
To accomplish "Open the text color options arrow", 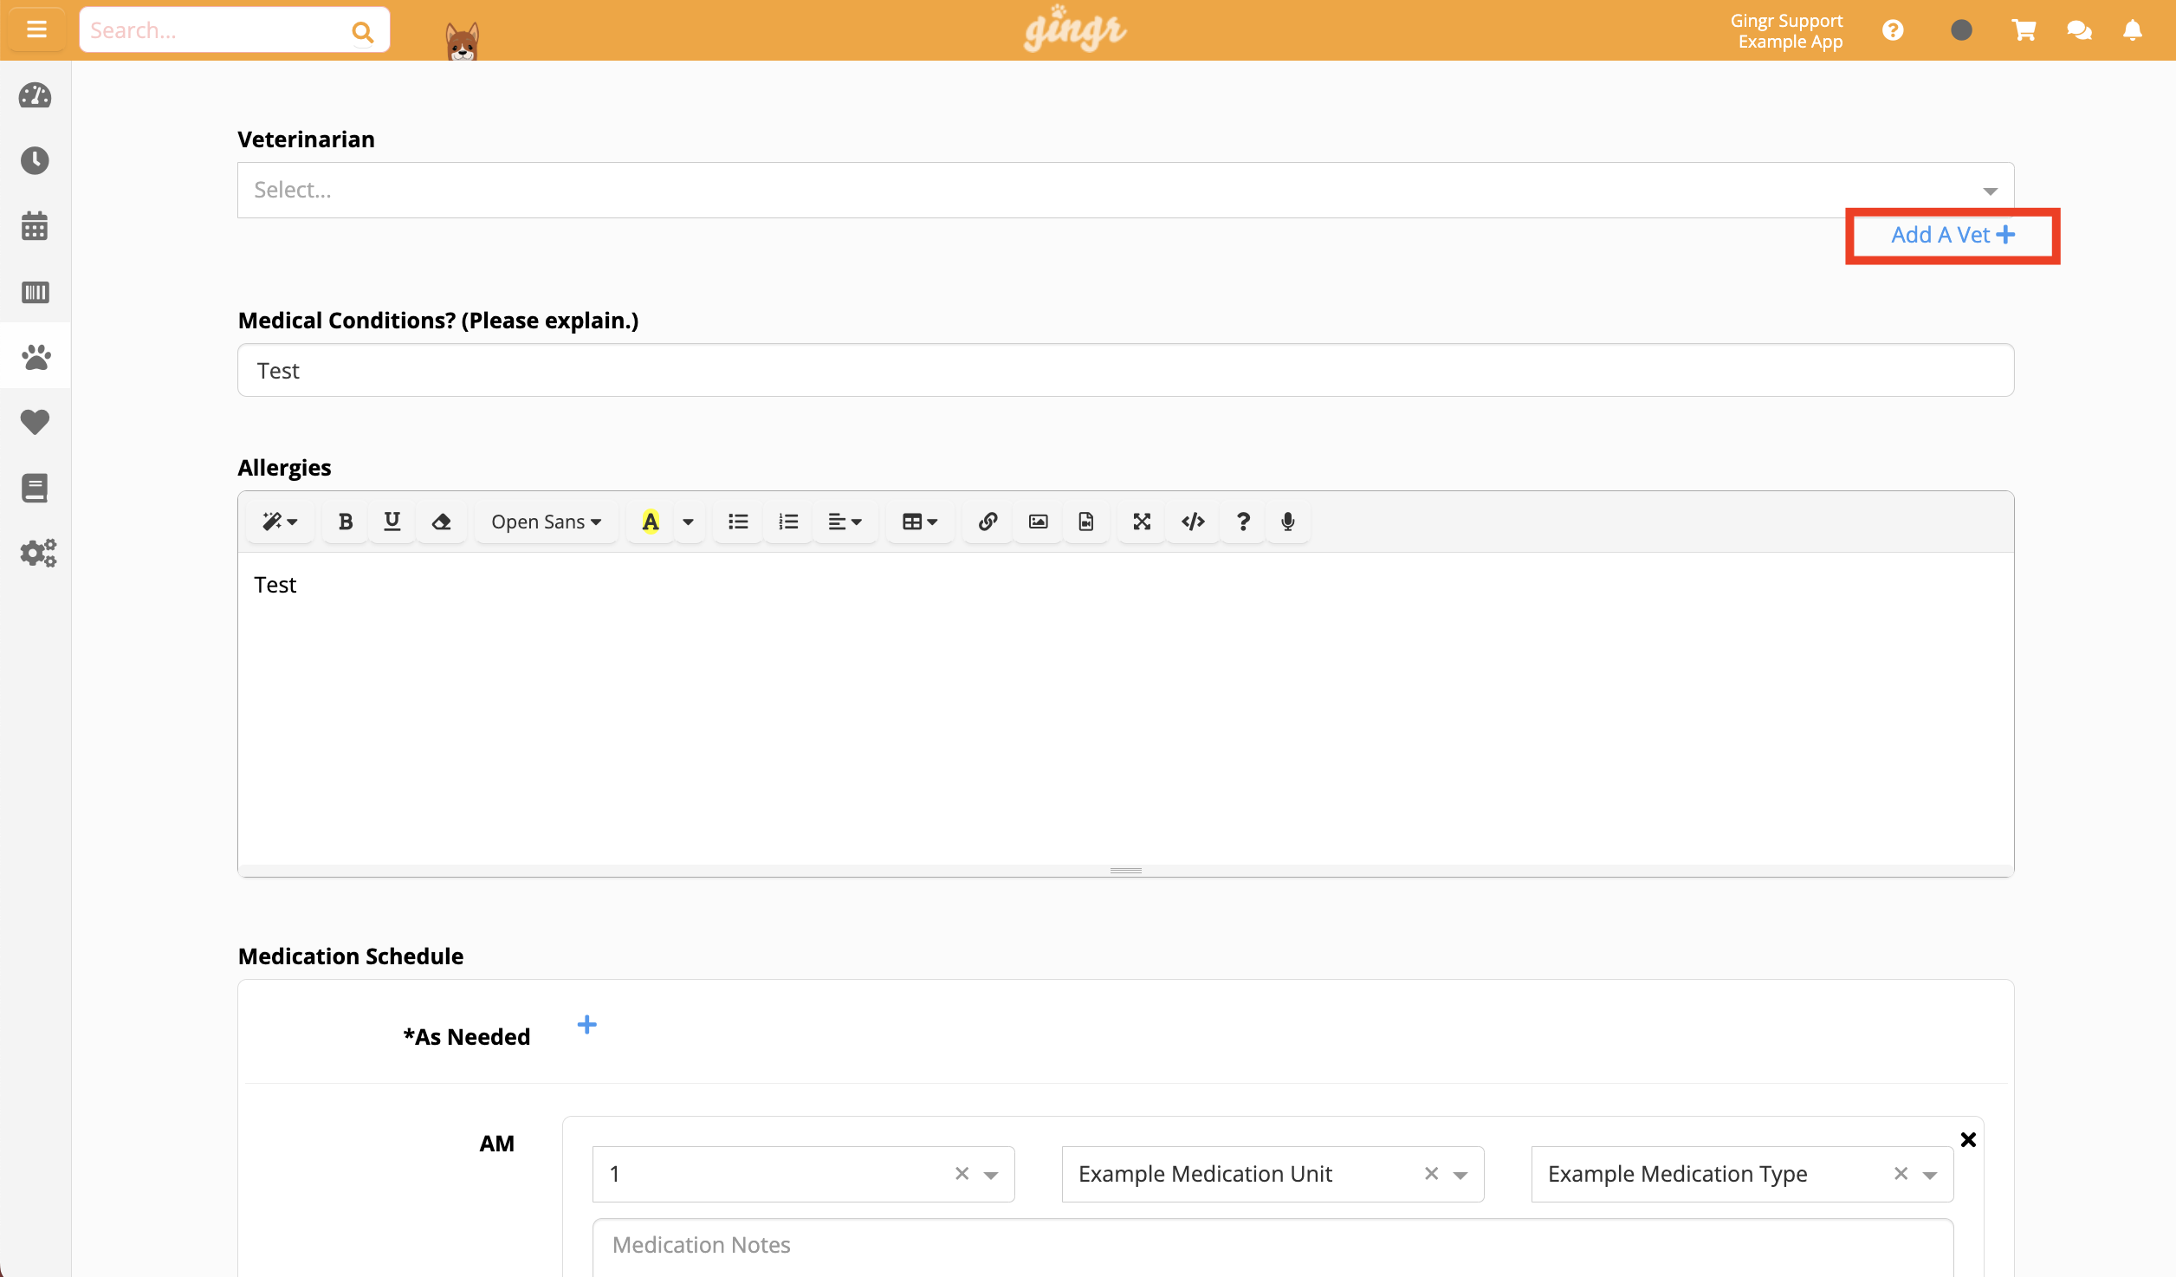I will pos(689,522).
